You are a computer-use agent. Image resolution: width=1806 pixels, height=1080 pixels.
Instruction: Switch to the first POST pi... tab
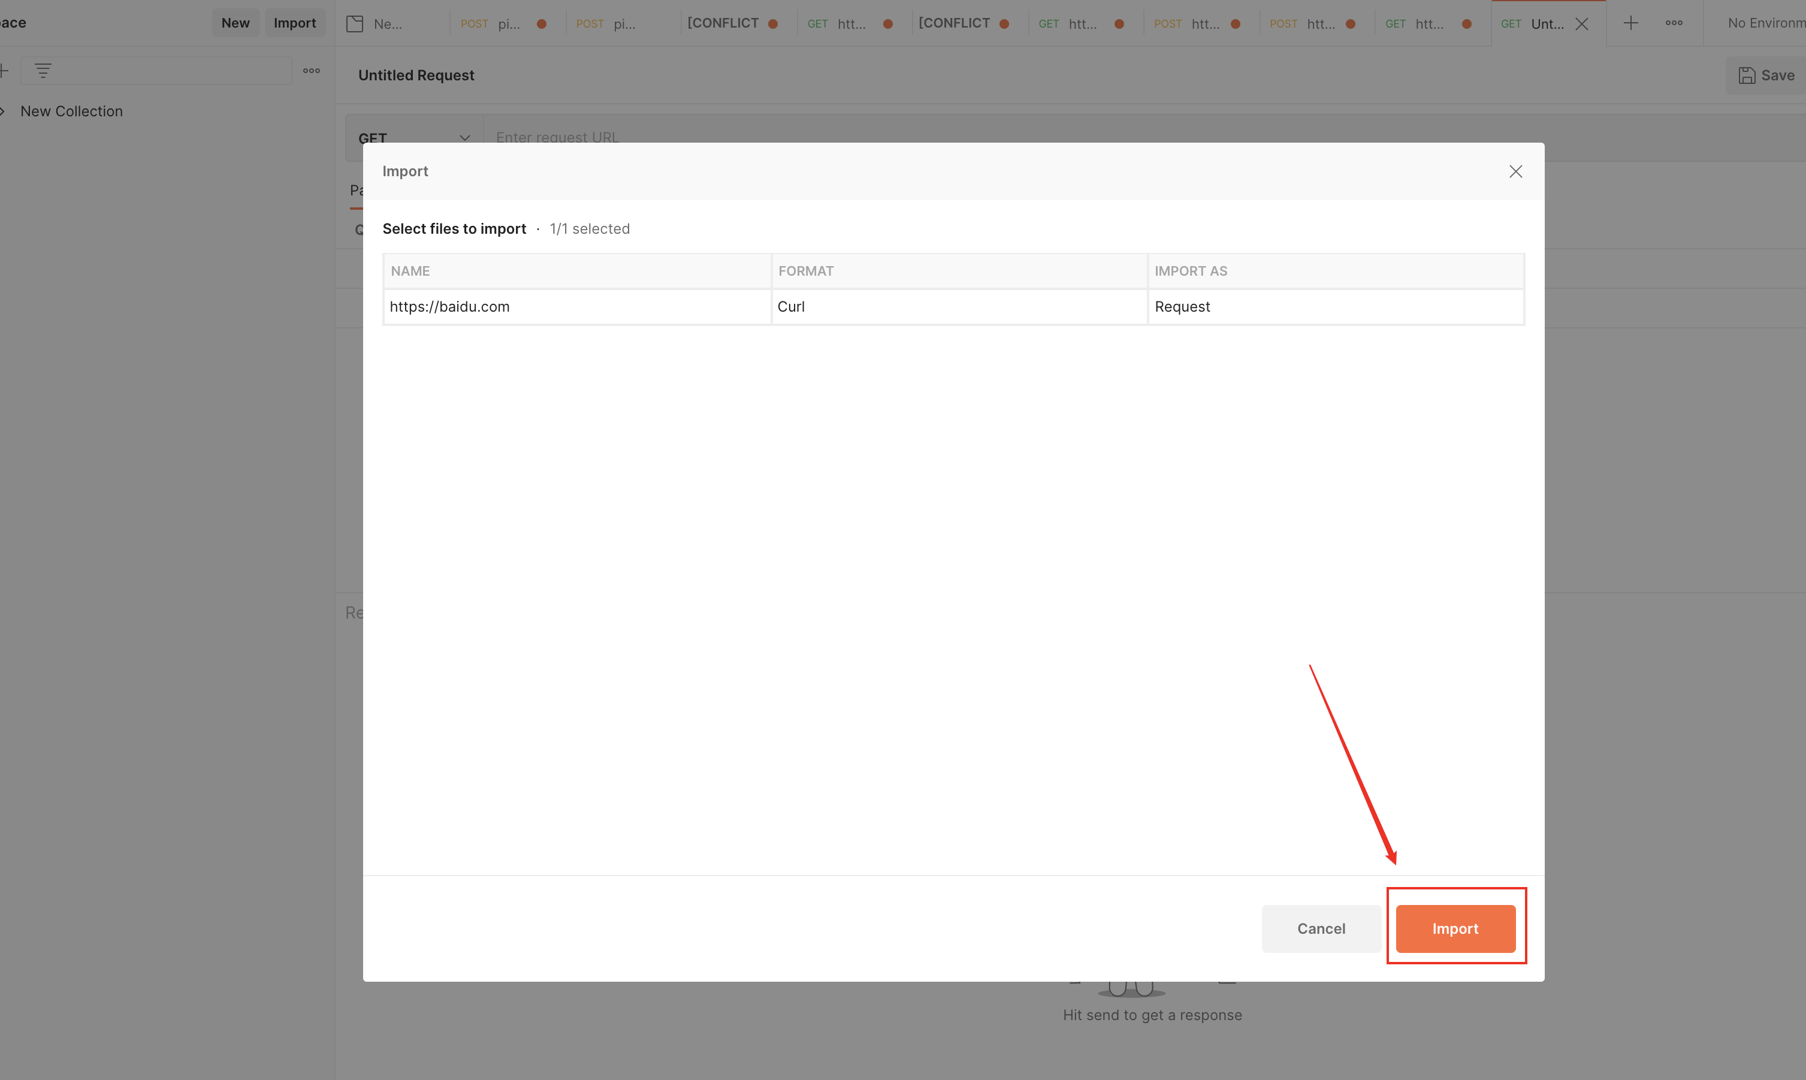pos(502,24)
